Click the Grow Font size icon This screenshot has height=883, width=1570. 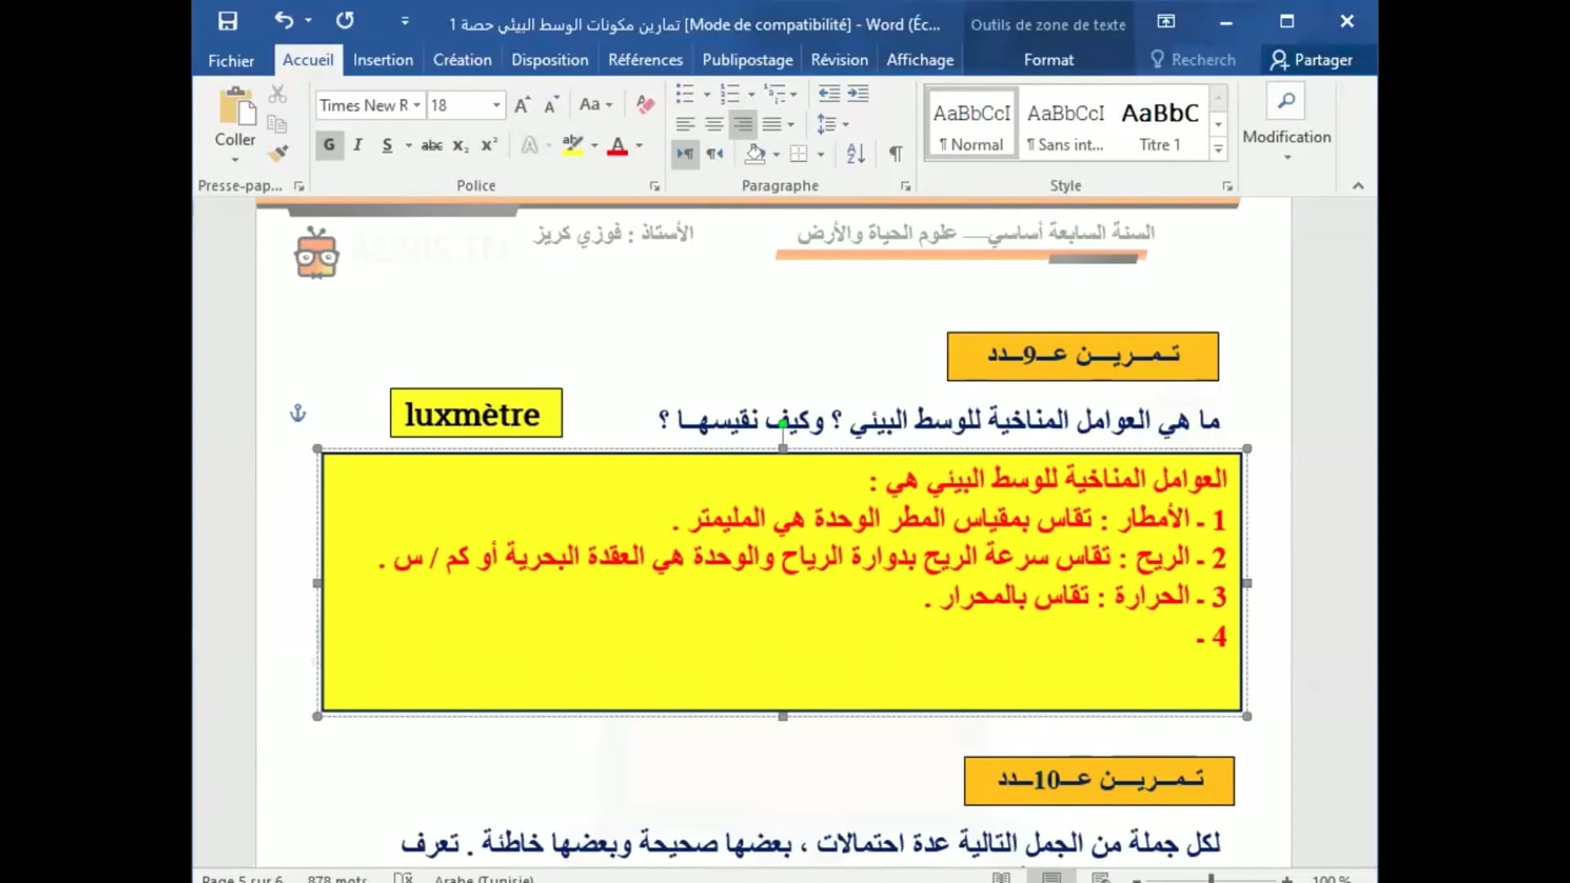tap(523, 105)
